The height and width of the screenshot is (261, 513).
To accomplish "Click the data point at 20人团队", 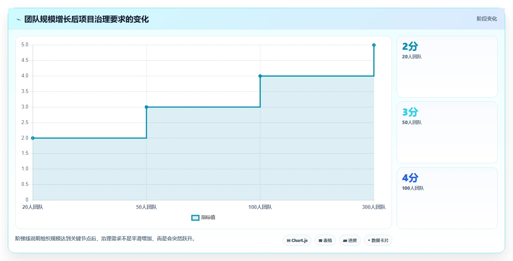I will pyautogui.click(x=33, y=138).
